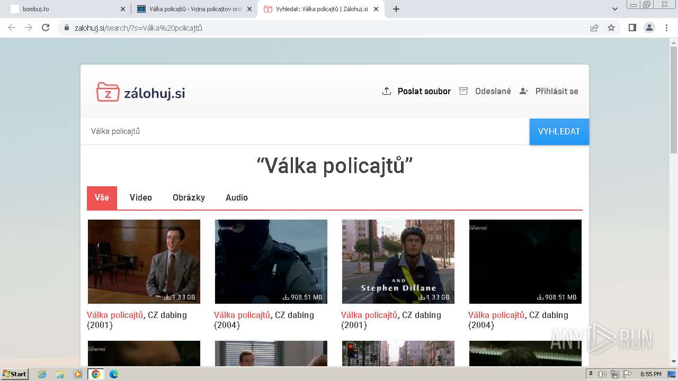
Task: Open masked figure thumbnail, first 908.51 MB
Action: point(271,261)
